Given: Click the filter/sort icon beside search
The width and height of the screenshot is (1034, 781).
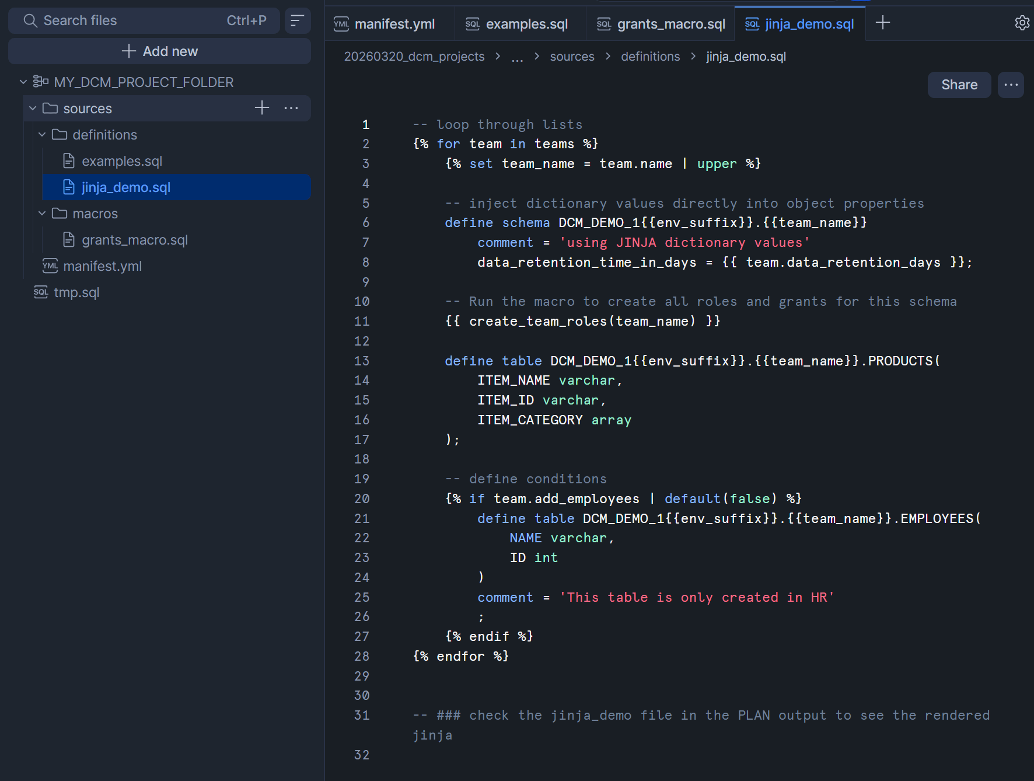Looking at the screenshot, I should 298,21.
